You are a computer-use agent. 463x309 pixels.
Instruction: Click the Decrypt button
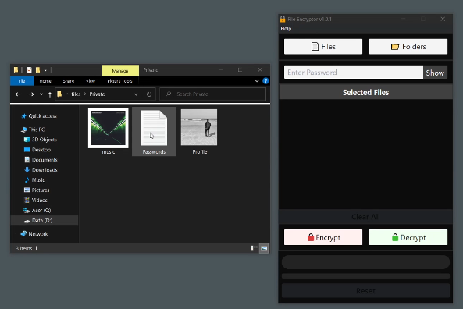coord(408,237)
